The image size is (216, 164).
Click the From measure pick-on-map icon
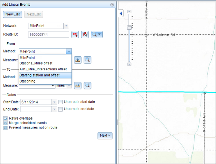coord(77,60)
